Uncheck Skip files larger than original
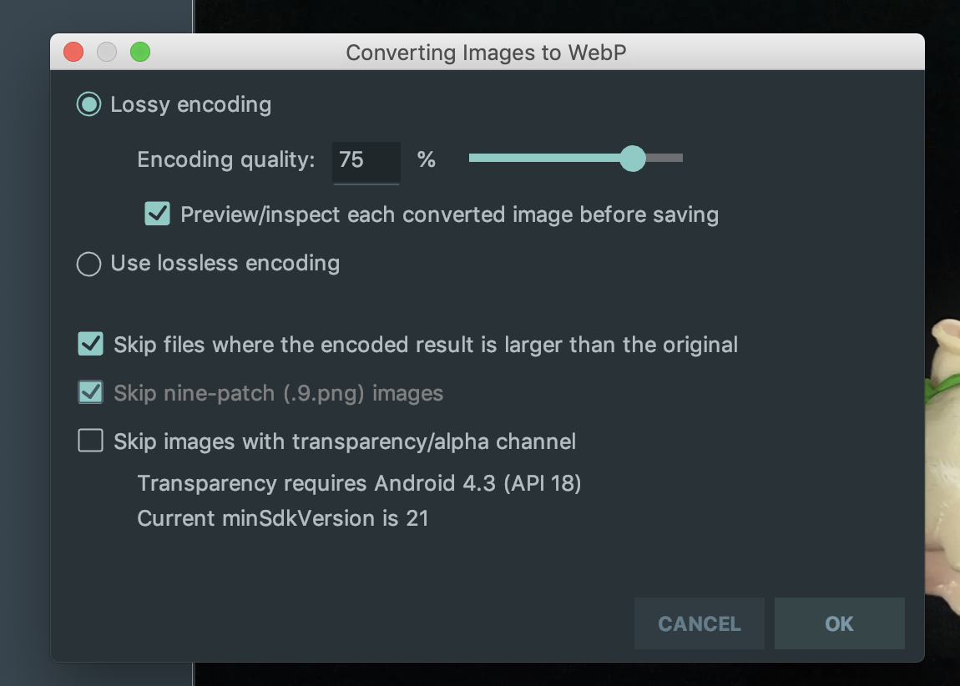 pyautogui.click(x=90, y=344)
